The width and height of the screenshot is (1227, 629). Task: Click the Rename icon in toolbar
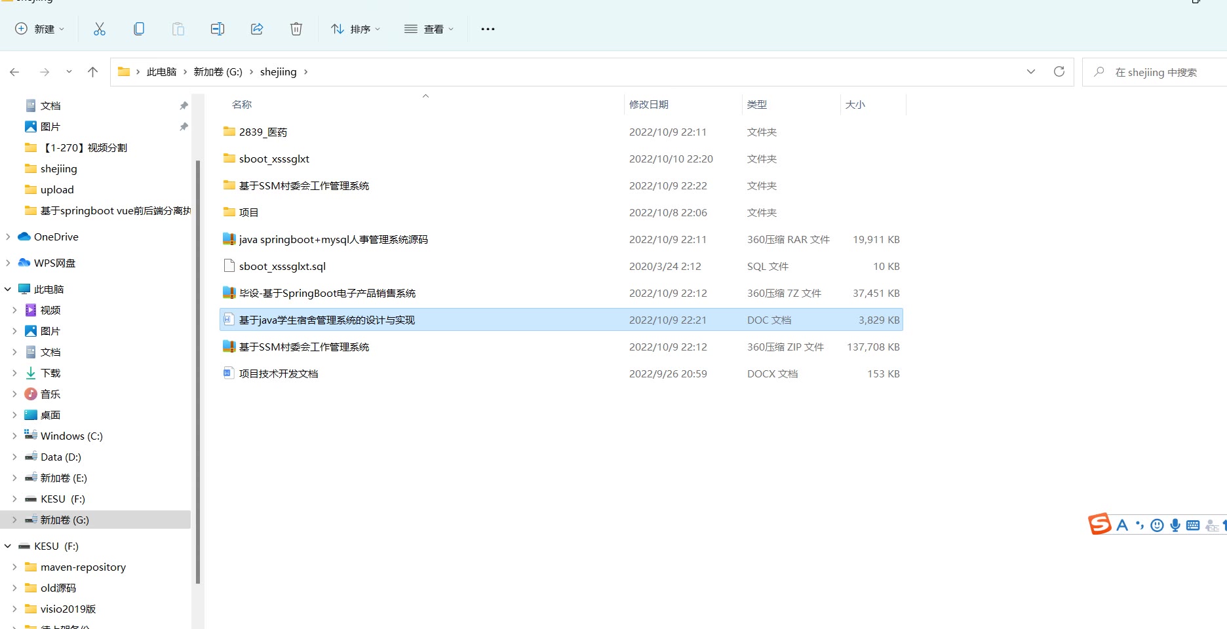(x=218, y=29)
